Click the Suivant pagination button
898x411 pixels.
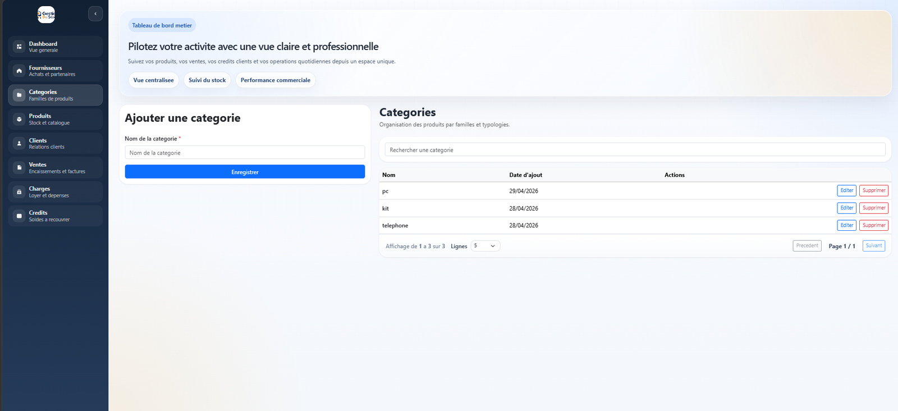(x=874, y=246)
